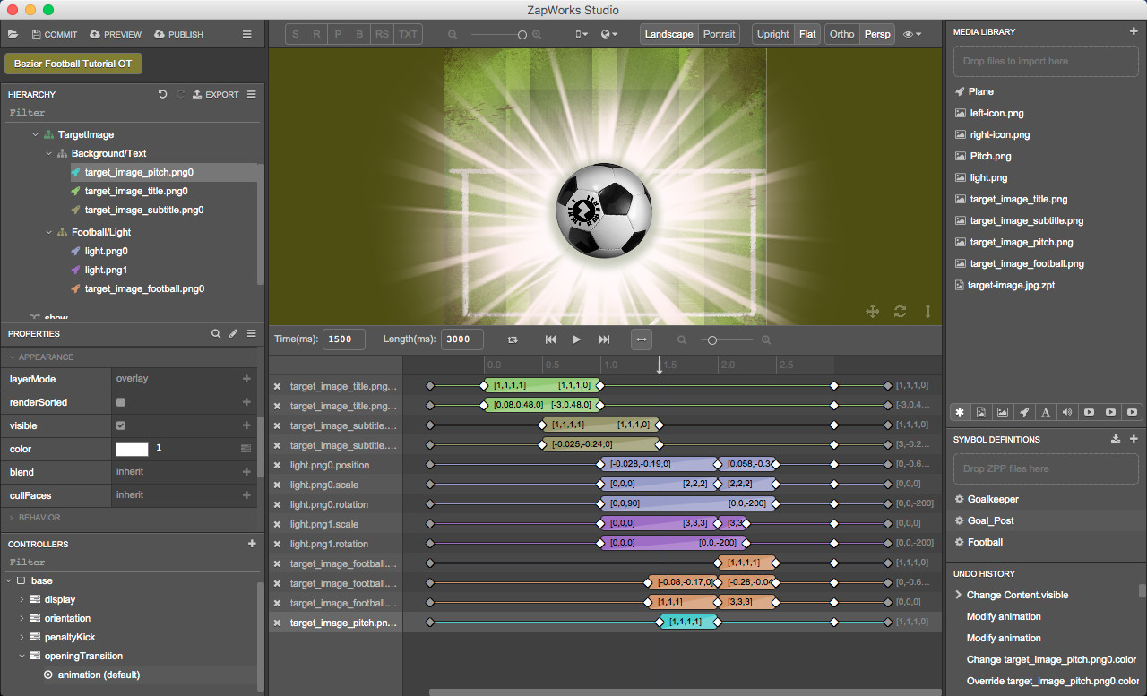Select the text media filter icon
The height and width of the screenshot is (696, 1147).
[1046, 412]
